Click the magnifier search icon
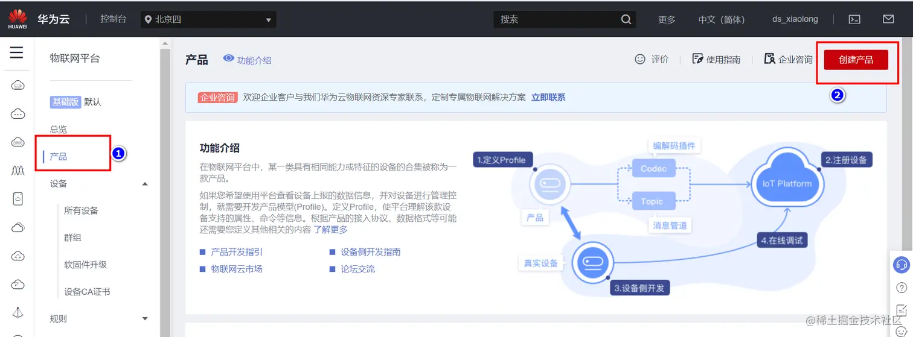The height and width of the screenshot is (337, 913). [x=626, y=19]
